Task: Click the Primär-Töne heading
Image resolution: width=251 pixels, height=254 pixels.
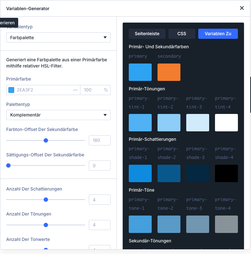Action: click(142, 190)
